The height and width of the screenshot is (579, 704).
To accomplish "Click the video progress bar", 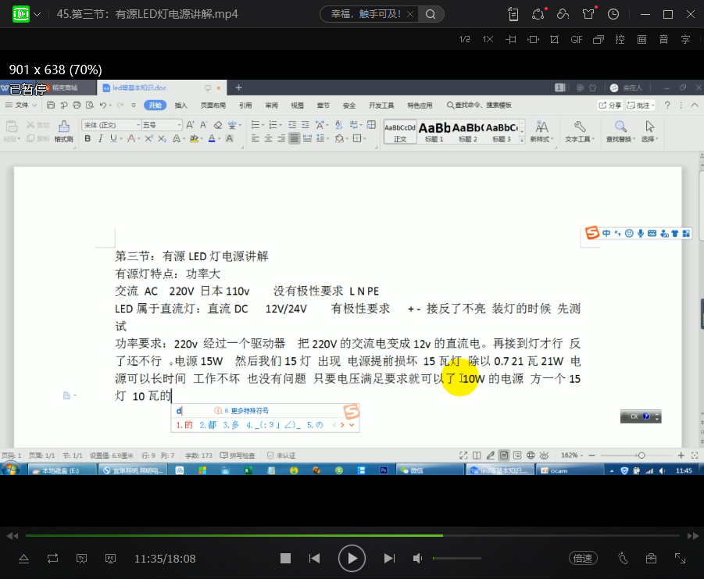I will point(352,536).
